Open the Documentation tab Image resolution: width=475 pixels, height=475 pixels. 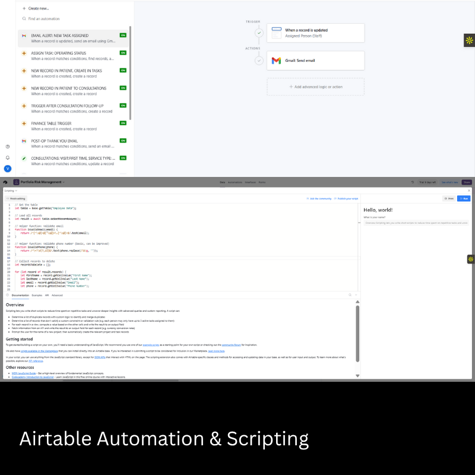click(20, 295)
